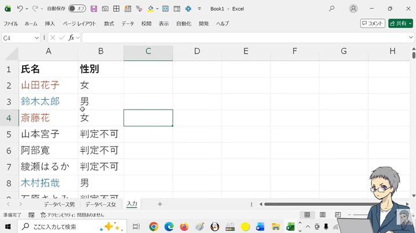The height and width of the screenshot is (233, 416).
Task: Open the 挿入 ribbon tab
Action: tap(50, 24)
